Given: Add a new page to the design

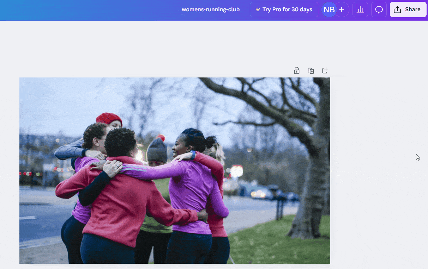Looking at the screenshot, I should click(325, 70).
